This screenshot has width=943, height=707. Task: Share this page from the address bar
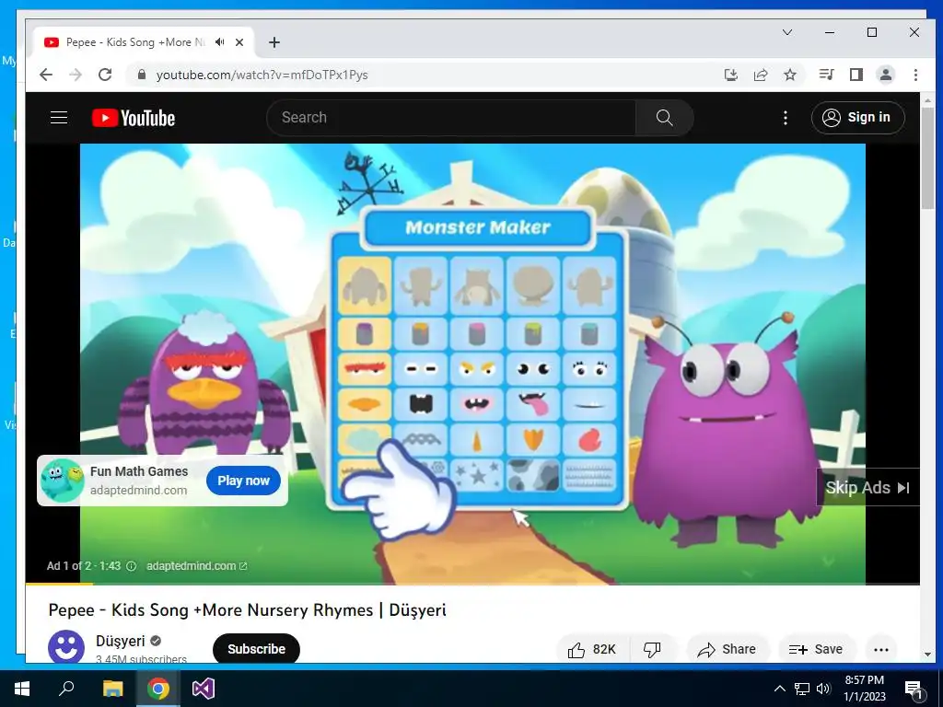tap(761, 75)
